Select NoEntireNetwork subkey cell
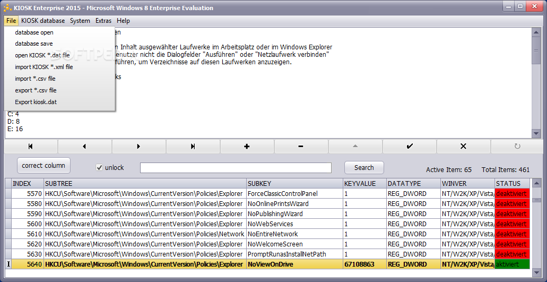547x282 pixels. point(295,234)
